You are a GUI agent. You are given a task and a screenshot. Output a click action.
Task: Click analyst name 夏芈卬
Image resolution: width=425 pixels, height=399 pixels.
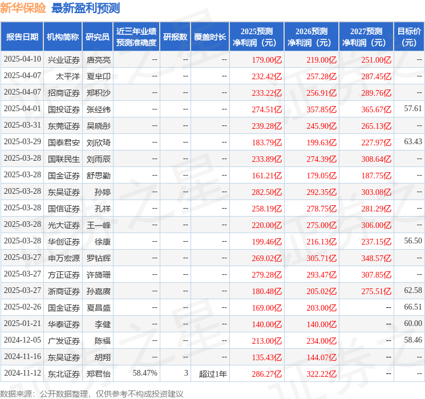[x=99, y=76]
